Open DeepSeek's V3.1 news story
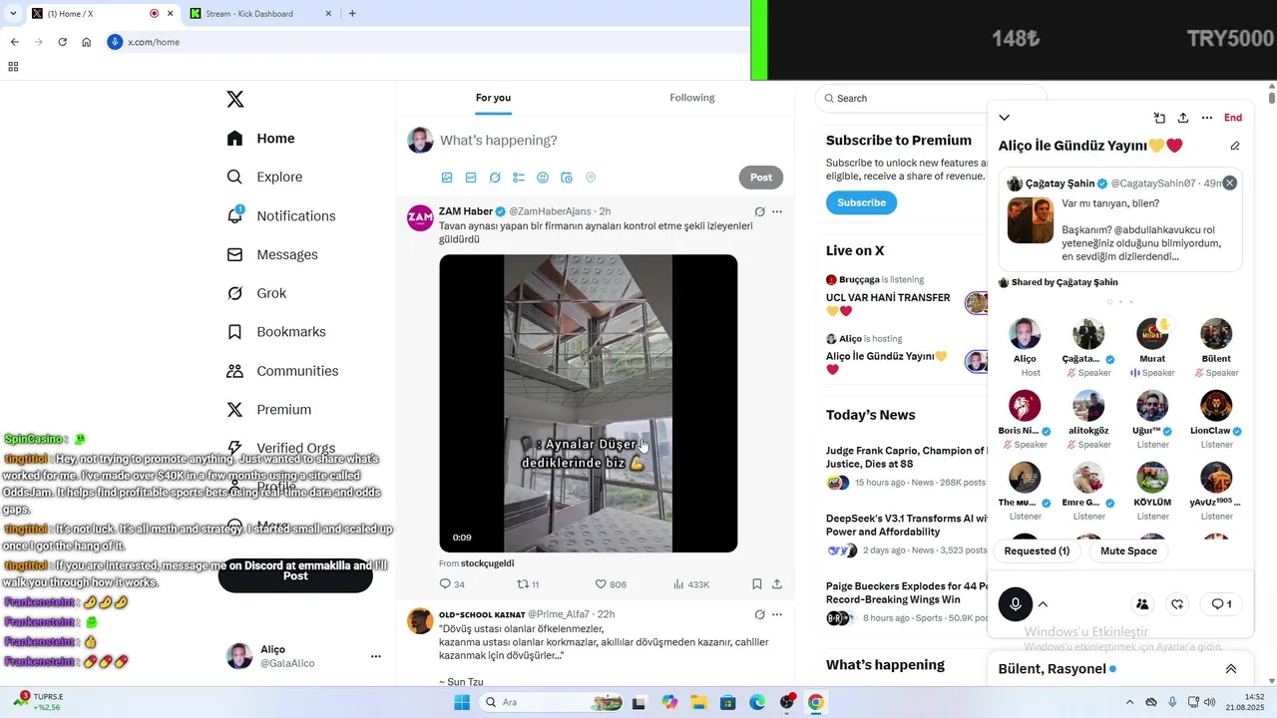Viewport: 1277px width, 718px height. (907, 534)
